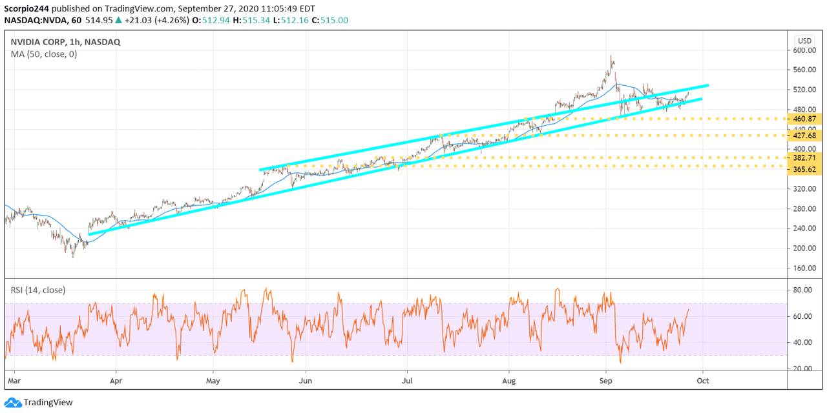Screen dimensions: 827x415
Task: Click the RSI (14, close) indicator label
Action: [38, 290]
